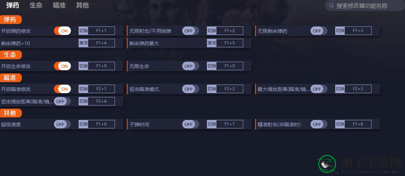Click 激活 button for 剩余弹药最大
Viewport: 405px width, 176px height.
tap(211, 43)
